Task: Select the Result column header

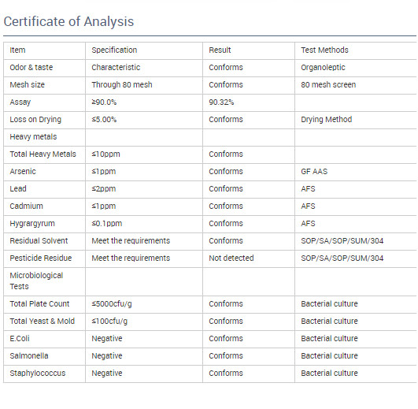Action: pyautogui.click(x=220, y=50)
